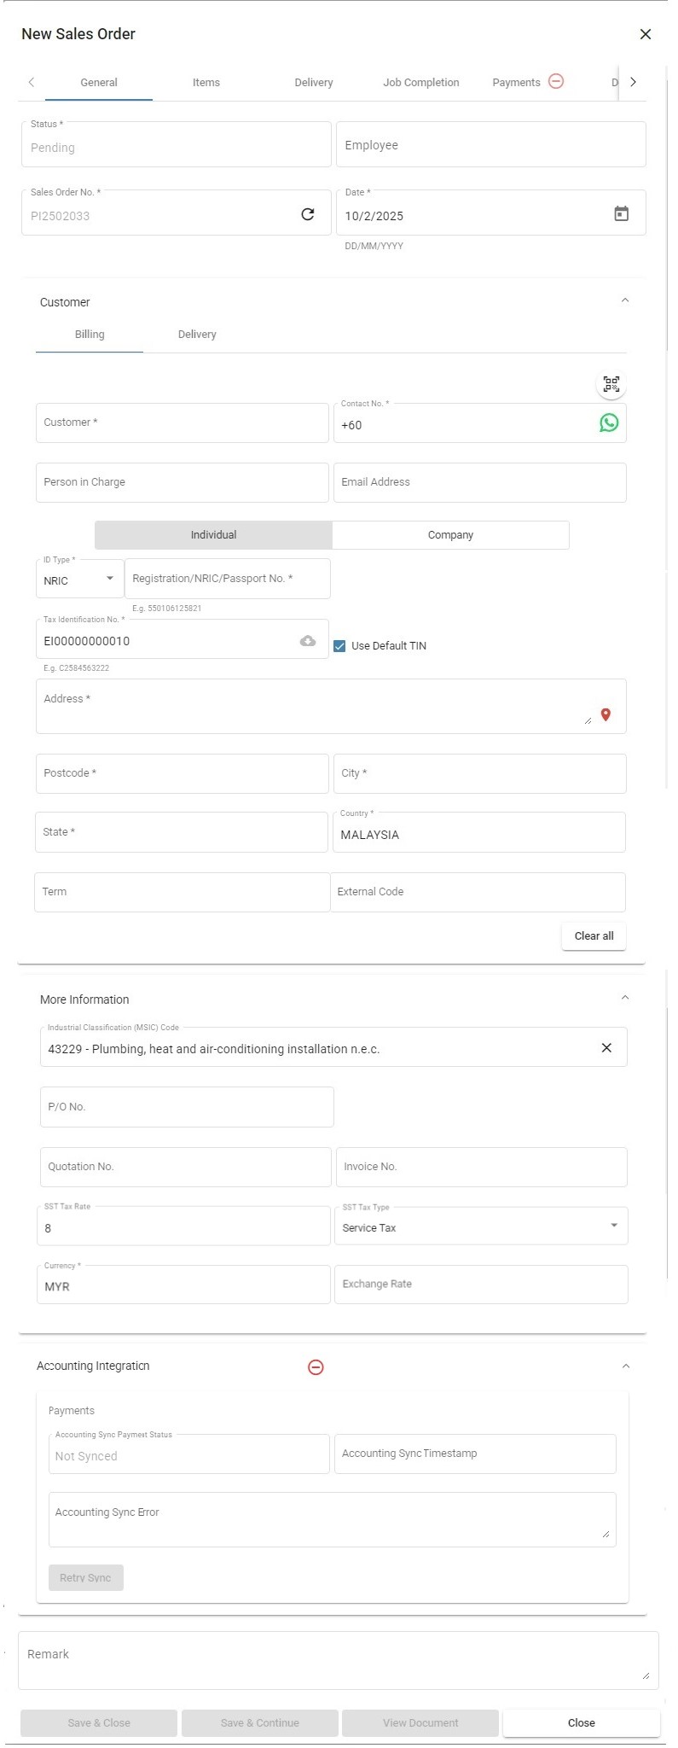Select the Individual customer type
Viewport: 678px width, 1748px height.
pyautogui.click(x=213, y=535)
